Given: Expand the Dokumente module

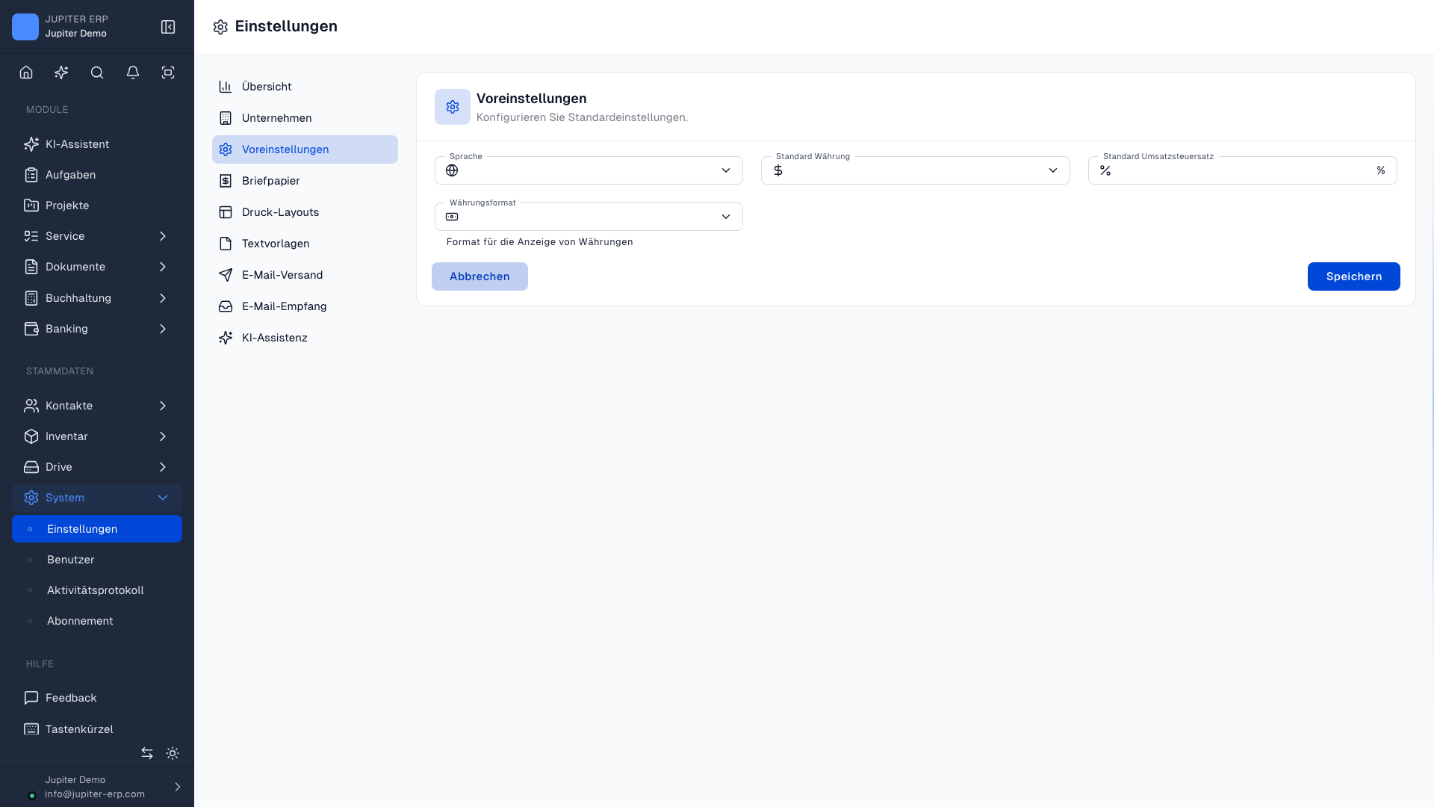Looking at the screenshot, I should 97,267.
